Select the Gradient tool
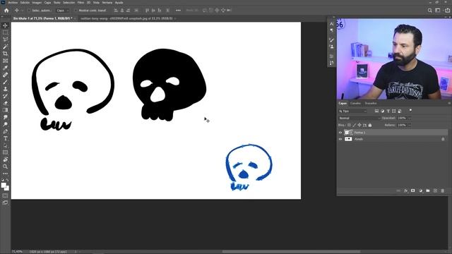The width and height of the screenshot is (452, 254). coord(5,110)
